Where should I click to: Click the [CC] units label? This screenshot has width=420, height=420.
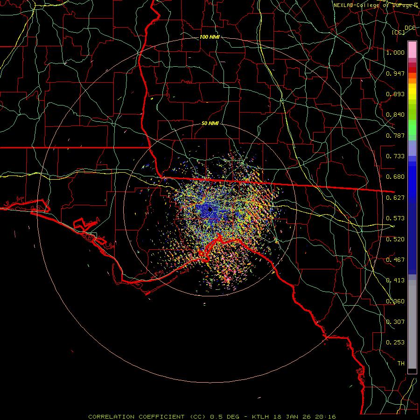pos(399,32)
